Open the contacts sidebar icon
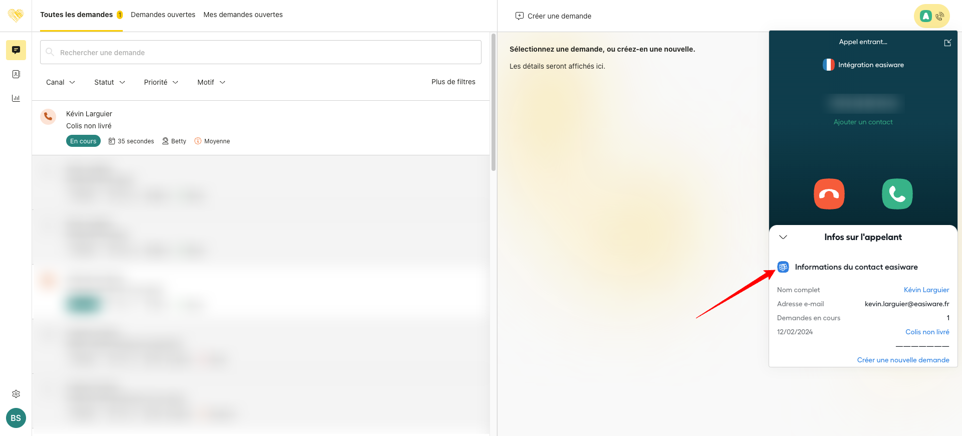Image resolution: width=962 pixels, height=436 pixels. pos(16,74)
